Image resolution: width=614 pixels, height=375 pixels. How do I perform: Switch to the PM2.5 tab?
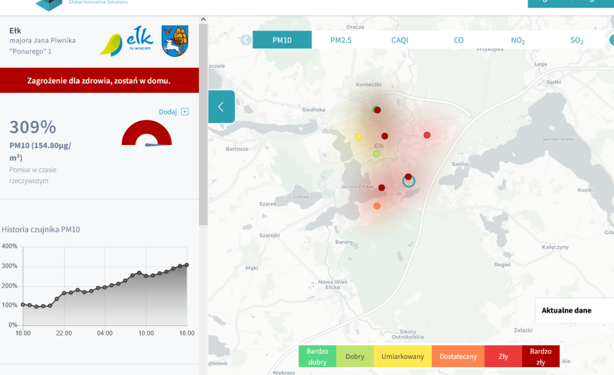click(x=340, y=40)
